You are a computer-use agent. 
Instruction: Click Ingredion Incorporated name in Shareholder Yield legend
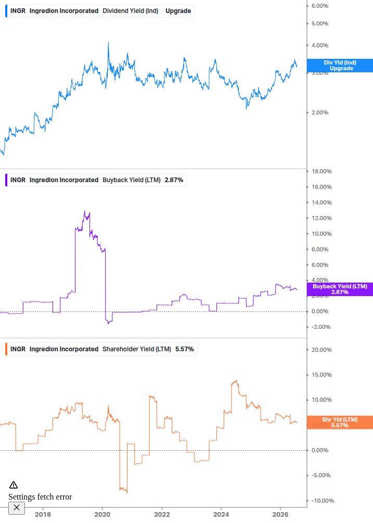tap(64, 349)
